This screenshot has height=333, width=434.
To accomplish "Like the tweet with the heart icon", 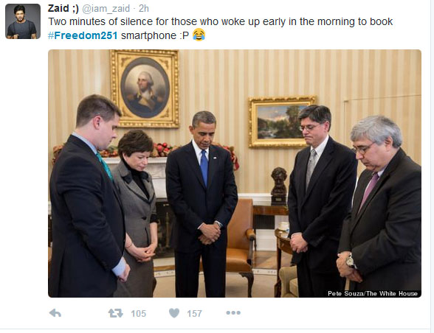I will click(x=174, y=313).
